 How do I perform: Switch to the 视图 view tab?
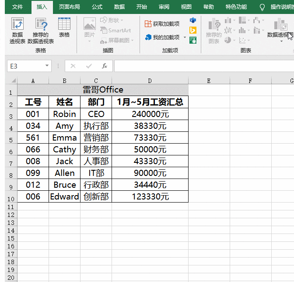[186, 7]
